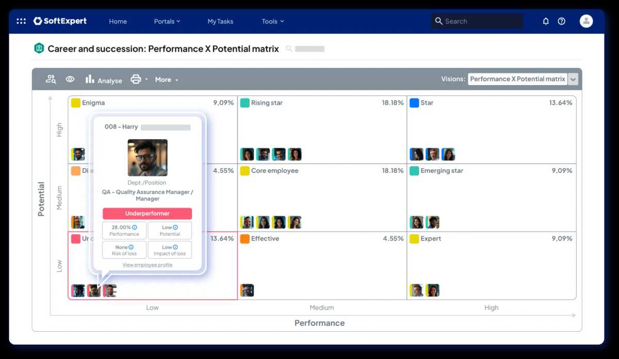Expand the Portals menu
619x359 pixels.
[x=167, y=21]
